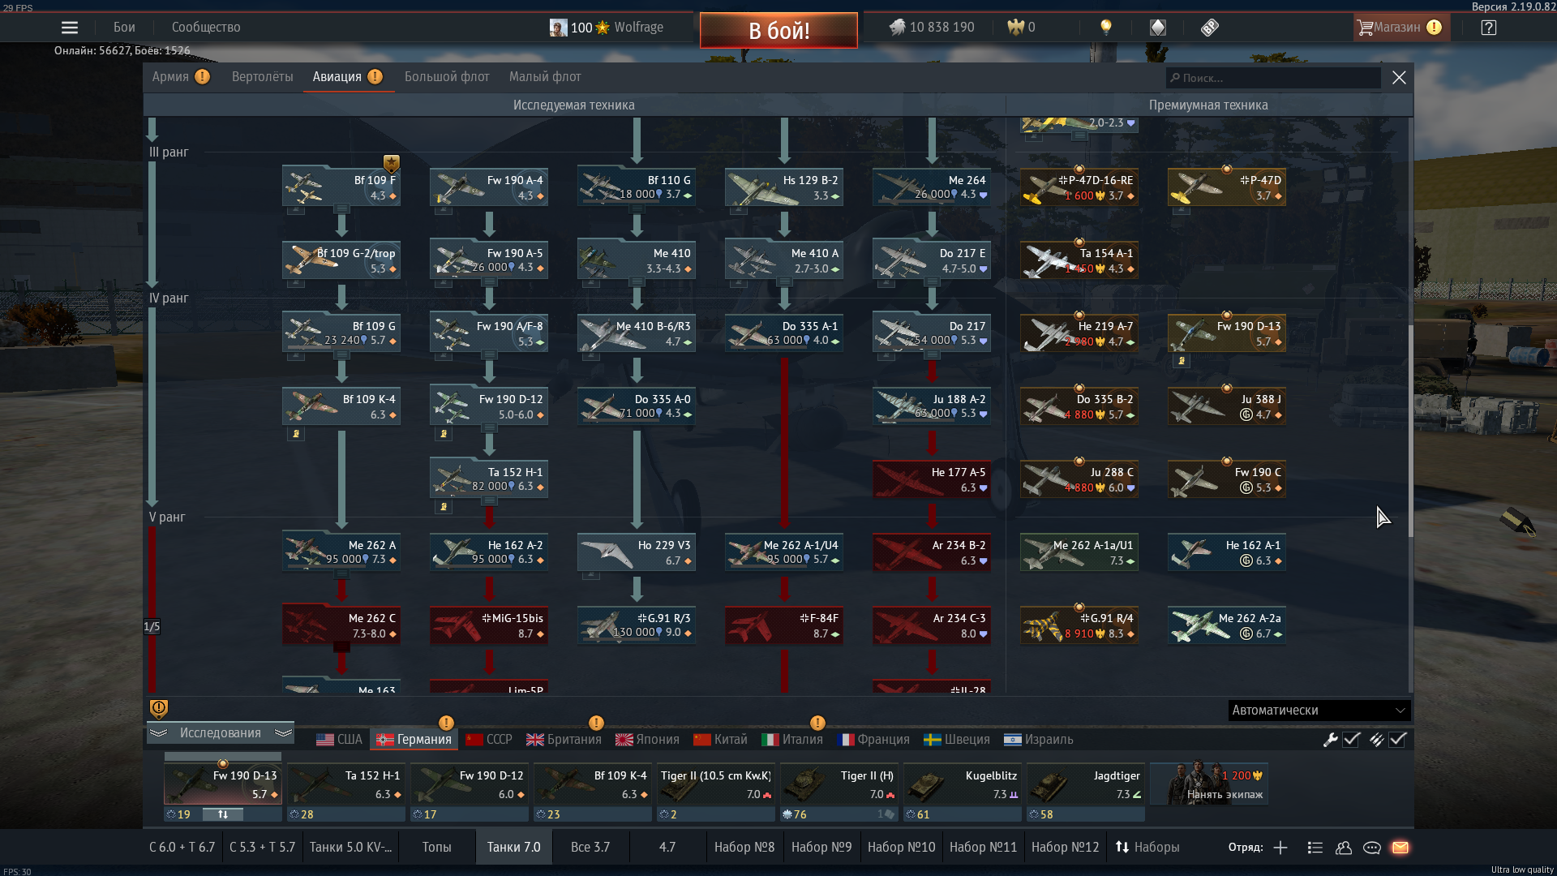Select Tiger II (H) crew slot
The height and width of the screenshot is (876, 1557).
click(x=839, y=784)
